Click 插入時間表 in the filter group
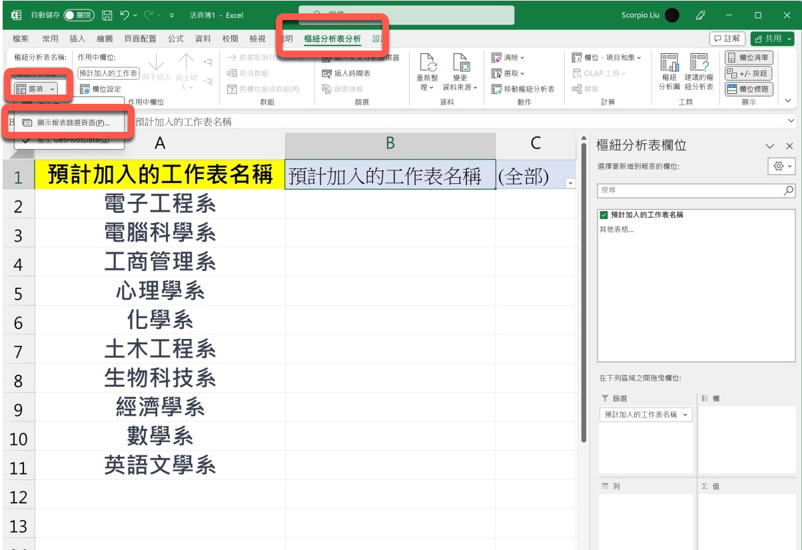 [346, 73]
